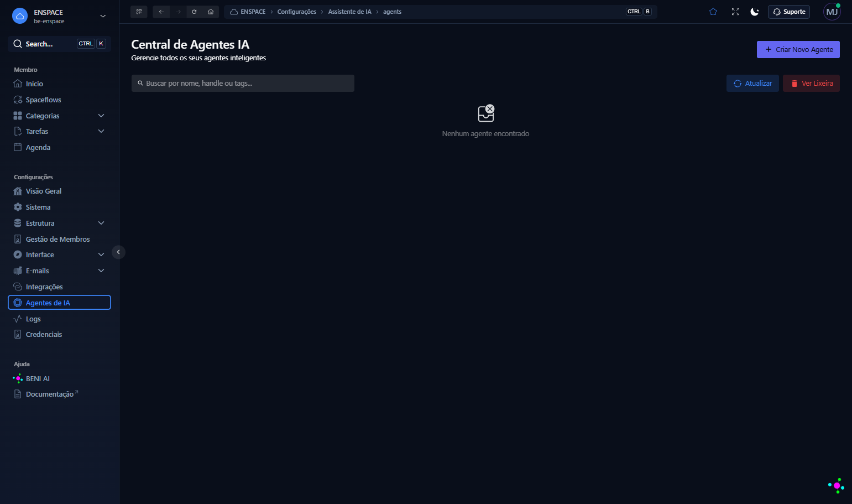Reload page with the refresh icon
852x504 pixels.
[x=194, y=12]
